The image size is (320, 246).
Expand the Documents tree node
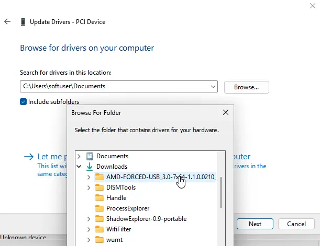79,156
